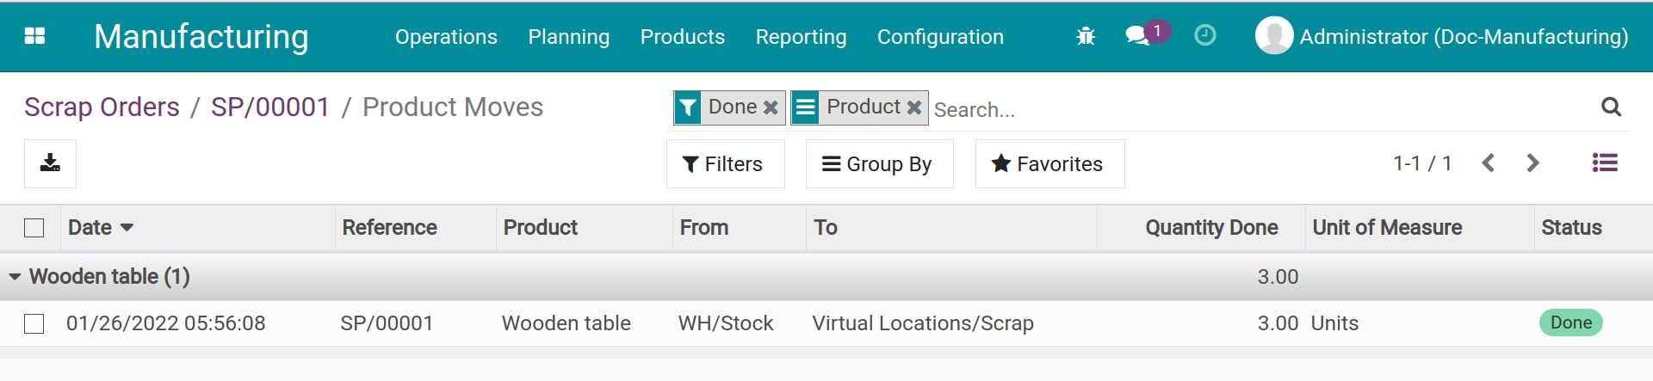This screenshot has height=381, width=1653.
Task: Open the Group By dropdown
Action: (x=878, y=164)
